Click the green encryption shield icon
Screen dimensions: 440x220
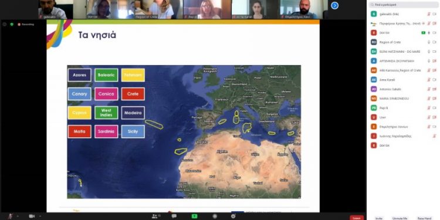coord(12,25)
